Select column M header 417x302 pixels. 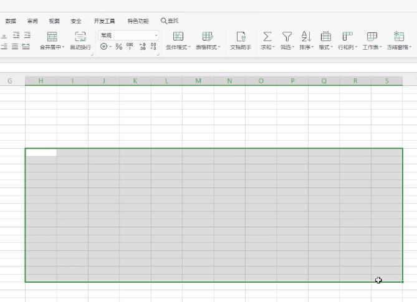[x=198, y=81]
